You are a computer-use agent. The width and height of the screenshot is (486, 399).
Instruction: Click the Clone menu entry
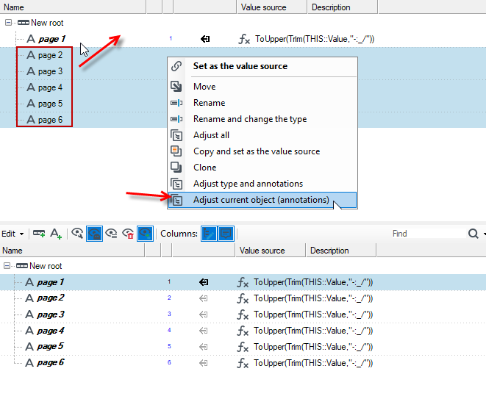pos(205,168)
